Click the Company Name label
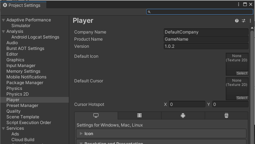The image size is (255, 144). point(90,32)
